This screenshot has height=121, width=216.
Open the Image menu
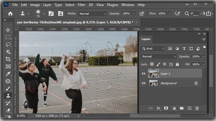35,5
